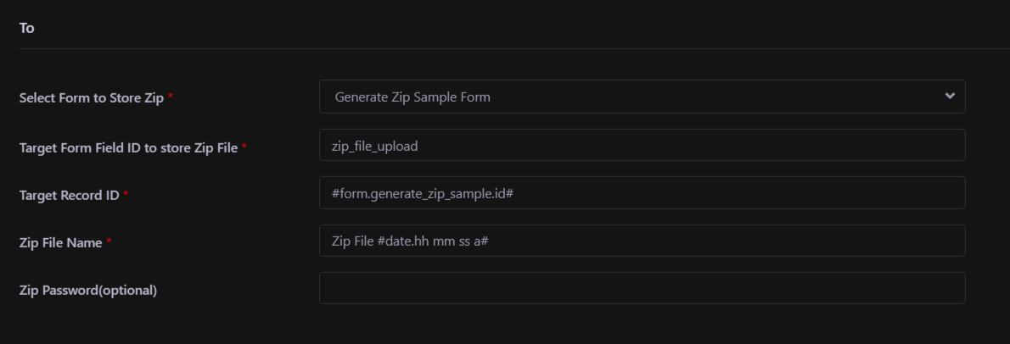Click the 'Zip Password(optional)' label

(88, 291)
